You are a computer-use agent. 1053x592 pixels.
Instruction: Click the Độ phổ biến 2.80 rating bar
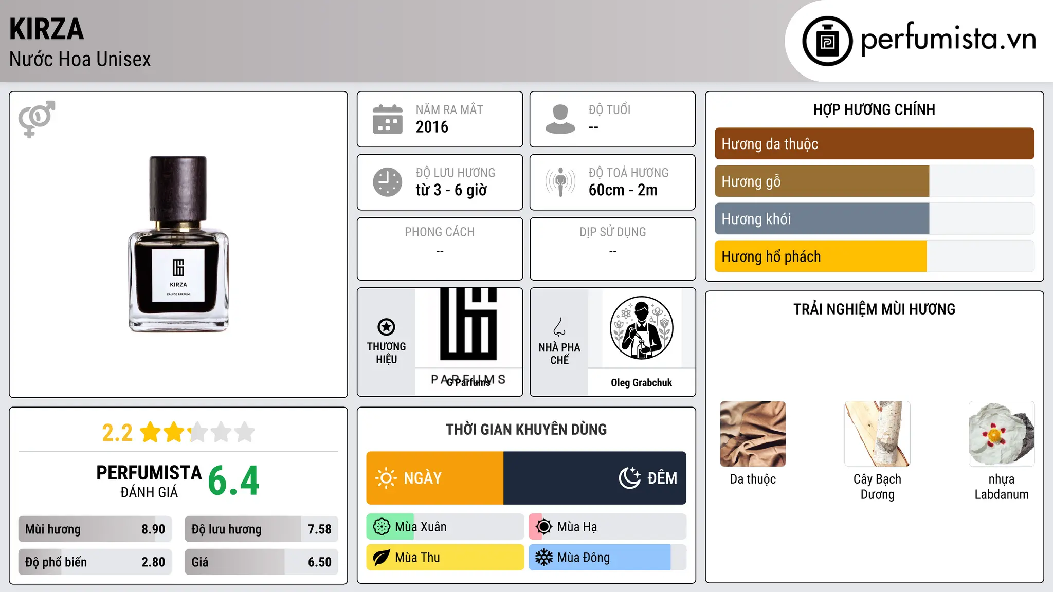(95, 562)
